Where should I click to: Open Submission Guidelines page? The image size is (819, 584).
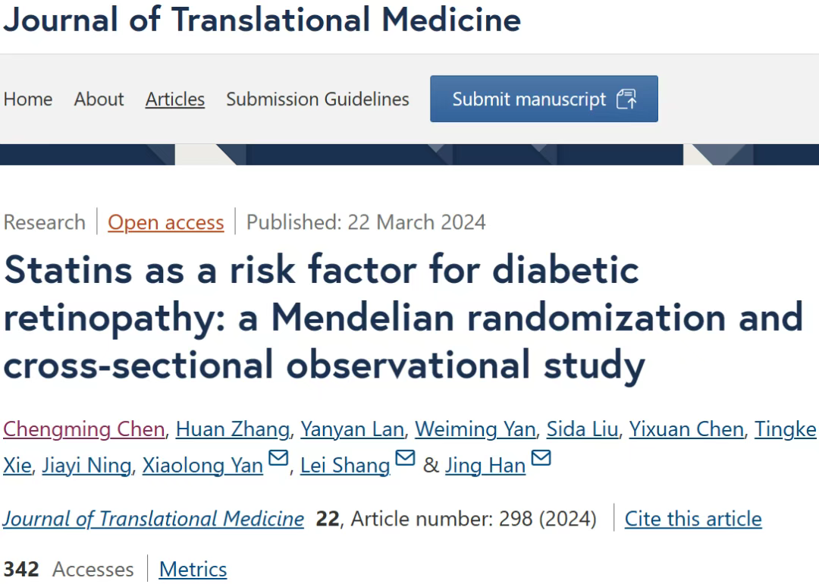317,99
